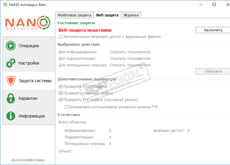Select the Веб-защита tab
230x165 pixels.
107,15
